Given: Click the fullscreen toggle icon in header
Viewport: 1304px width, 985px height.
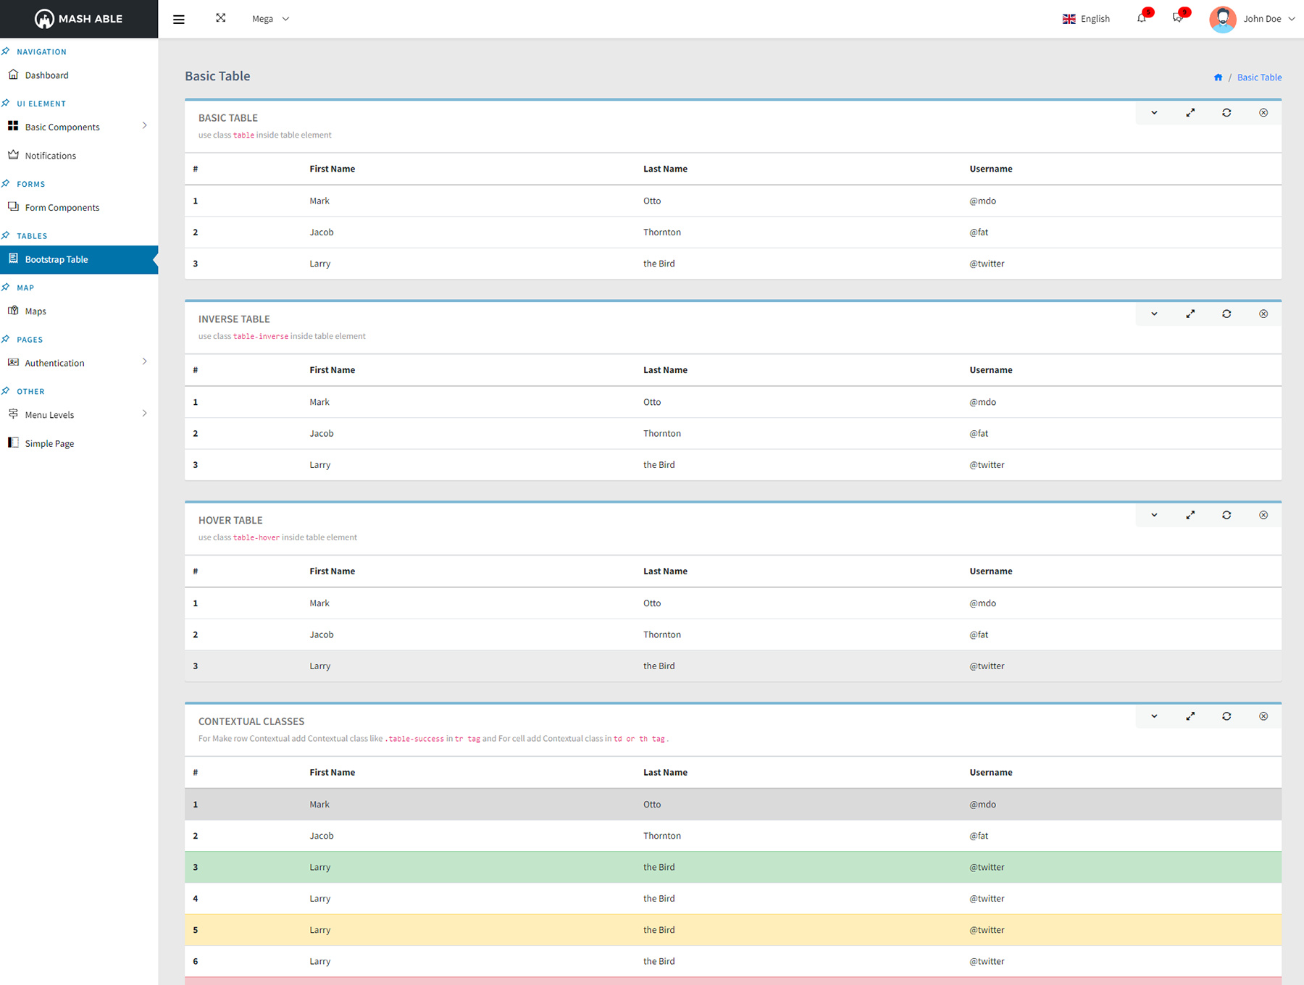Looking at the screenshot, I should [221, 18].
